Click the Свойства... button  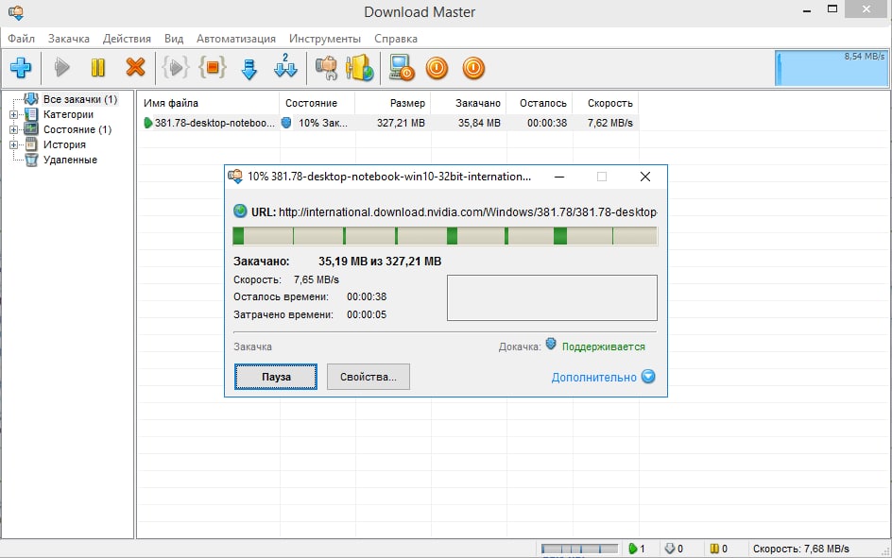[369, 377]
